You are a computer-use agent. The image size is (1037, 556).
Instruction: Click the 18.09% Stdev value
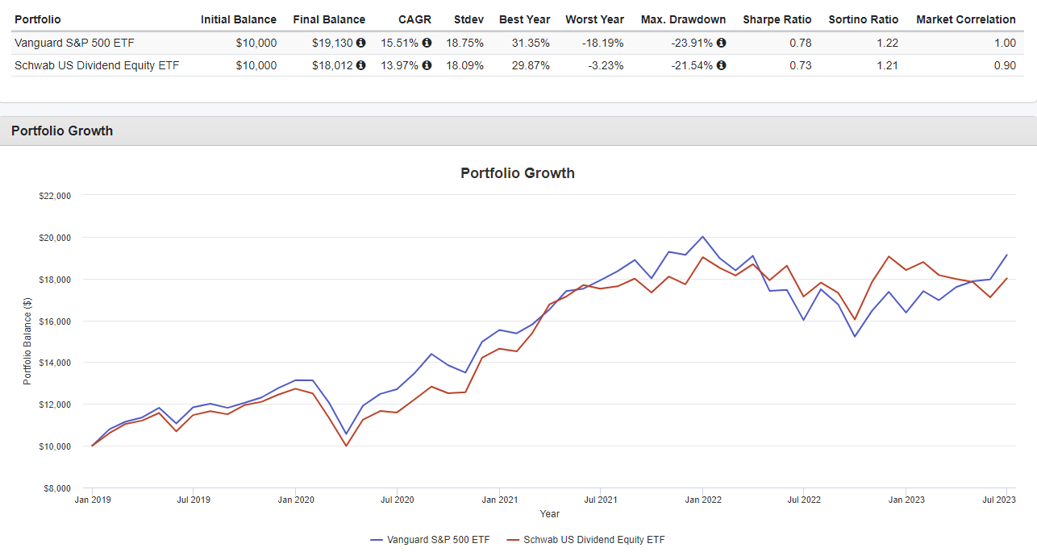pos(464,65)
